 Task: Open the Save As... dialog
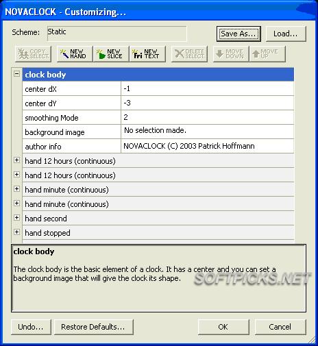(238, 34)
